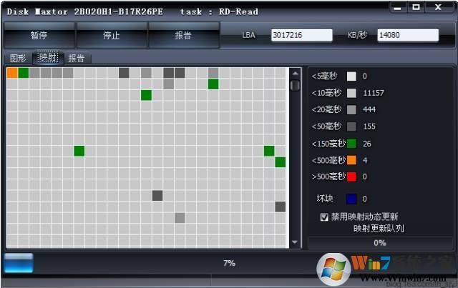458x288 pixels.
Task: Click the 暂停 (pause) button
Action: [39, 36]
